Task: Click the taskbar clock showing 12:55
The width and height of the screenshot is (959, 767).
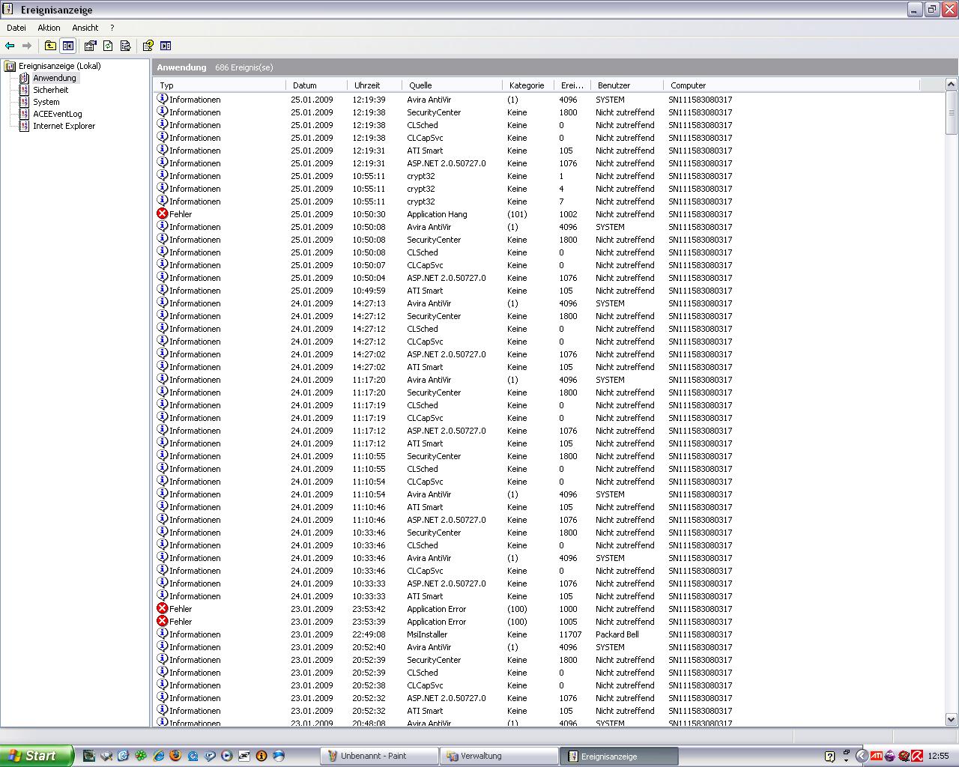Action: [x=938, y=756]
